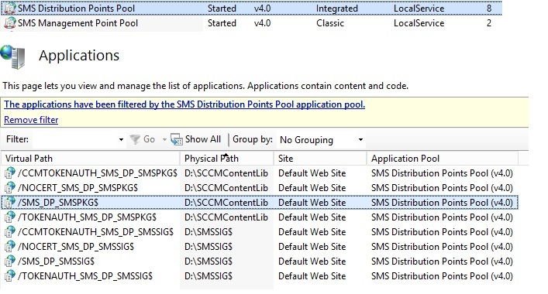Click D:\SCCMContentLib path of /SMS_DP_SMSPKG$ row

click(x=226, y=203)
